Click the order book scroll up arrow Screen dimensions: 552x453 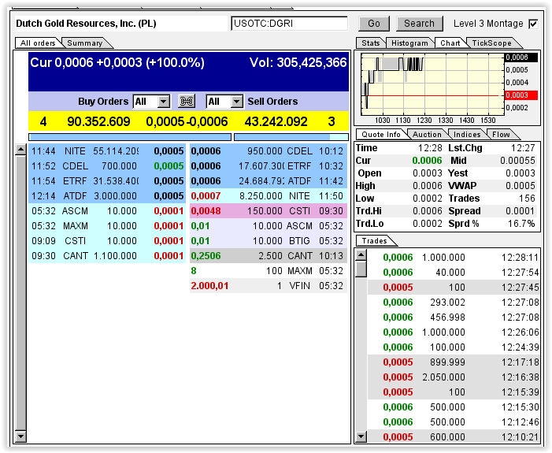point(20,150)
